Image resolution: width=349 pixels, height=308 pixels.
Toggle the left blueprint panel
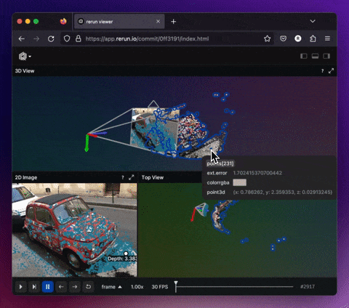(x=304, y=56)
